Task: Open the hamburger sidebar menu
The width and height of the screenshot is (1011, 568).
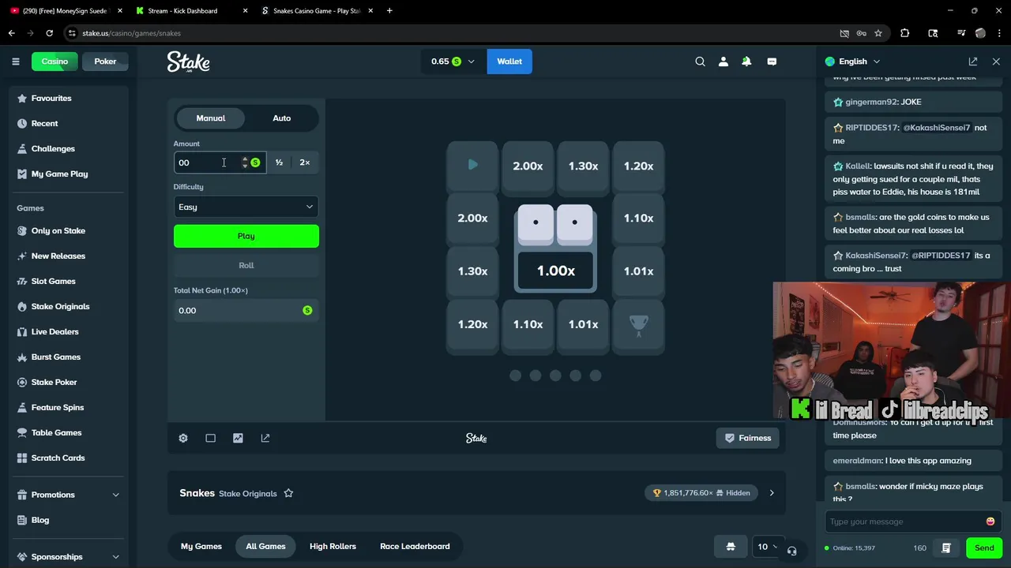Action: [15, 62]
